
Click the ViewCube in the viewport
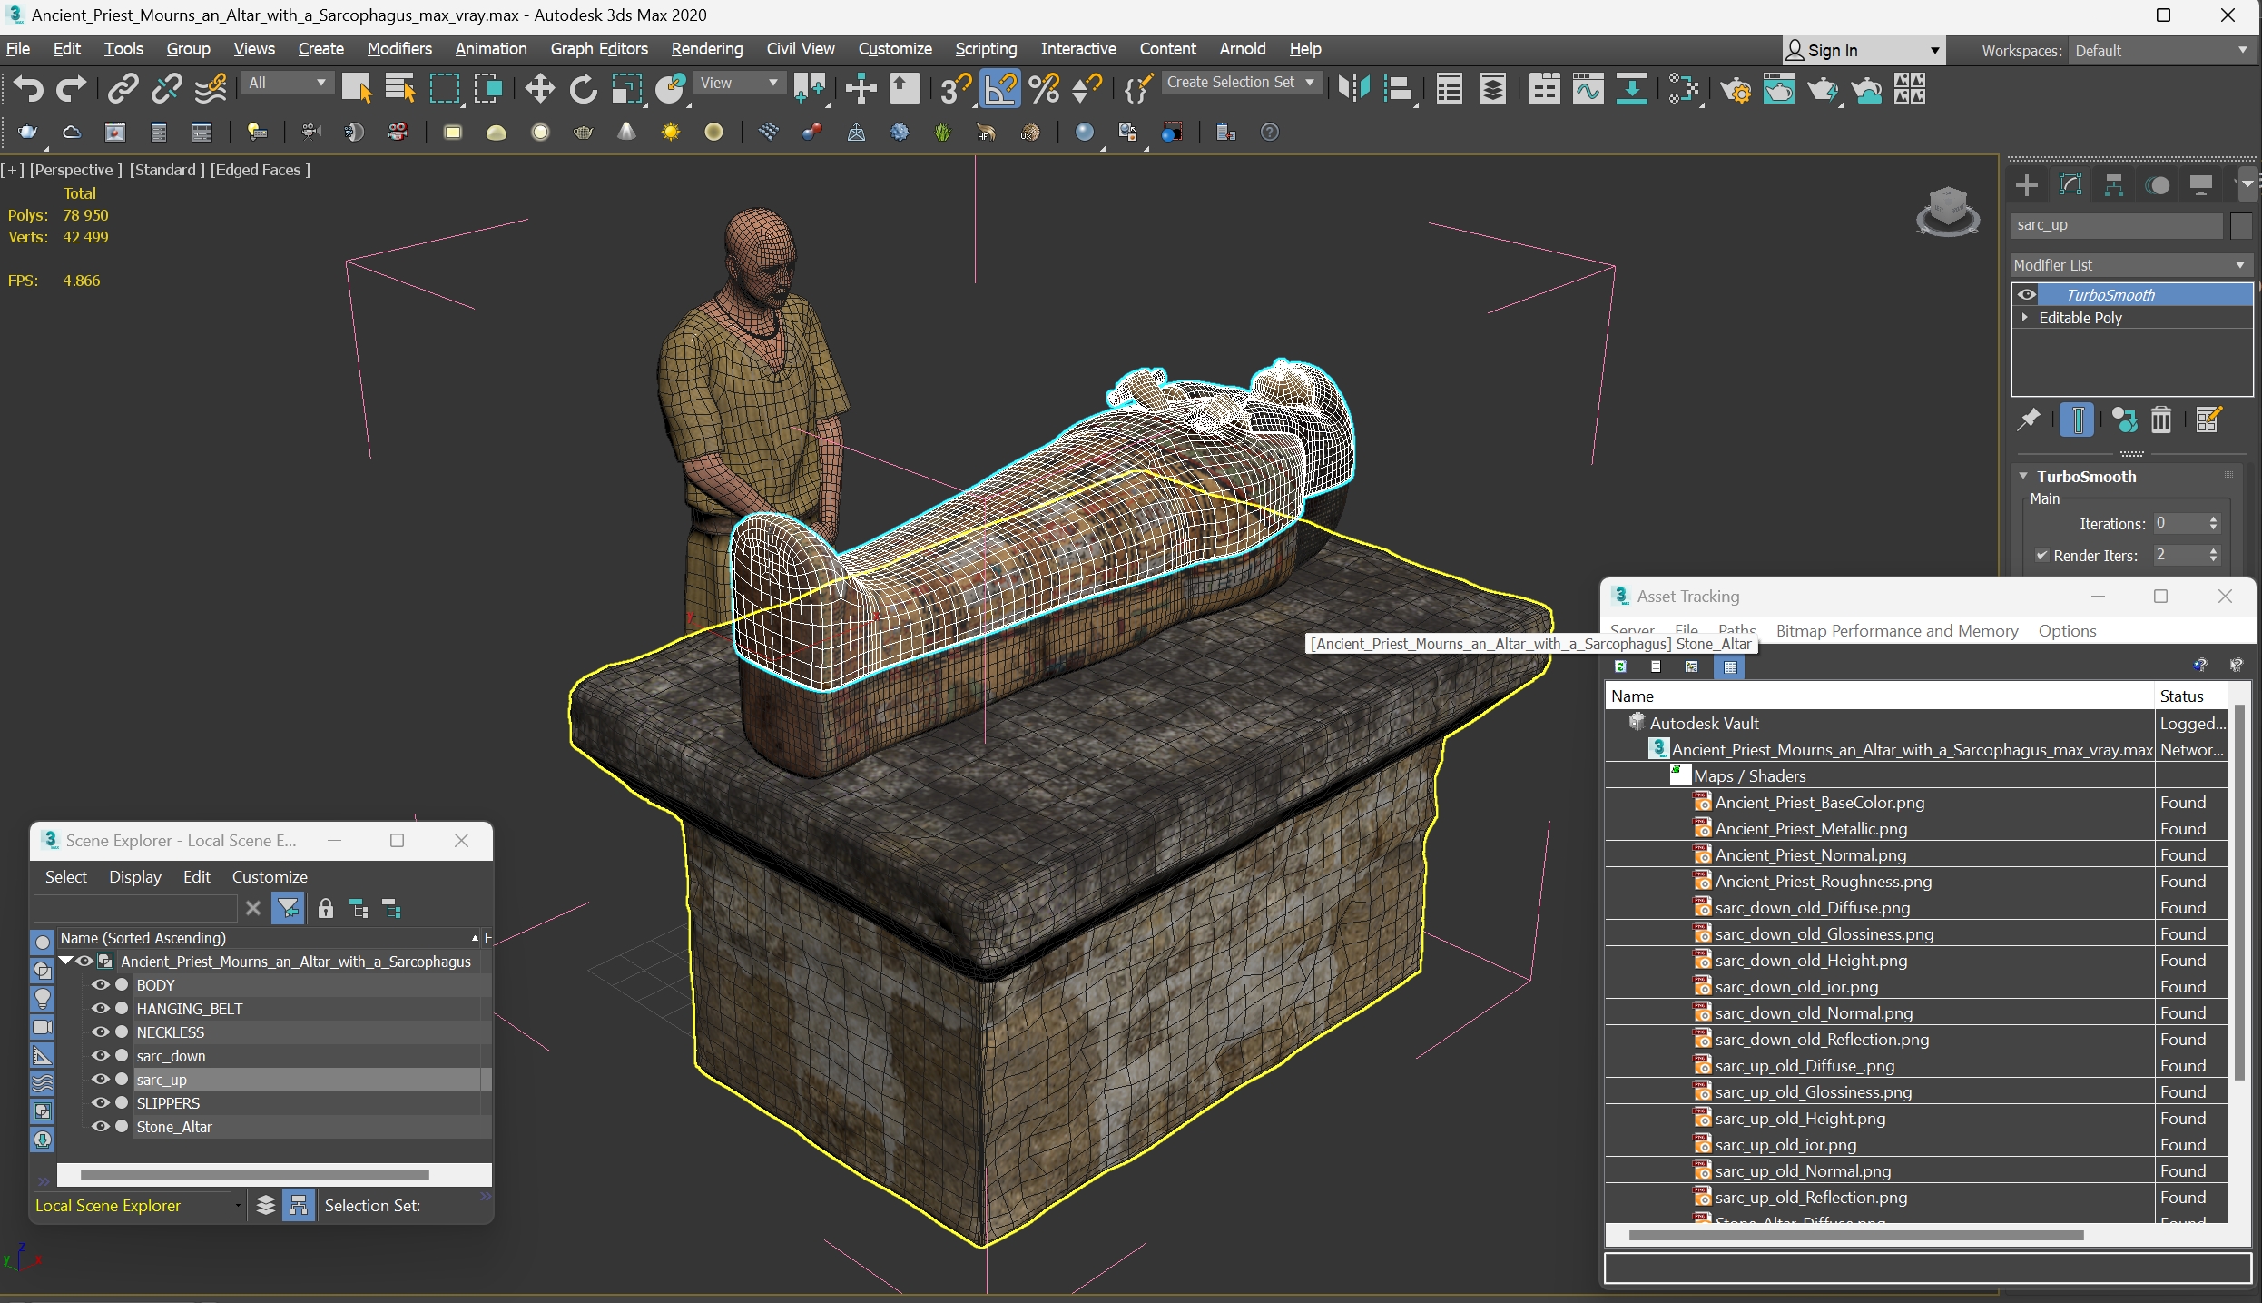(x=1948, y=211)
